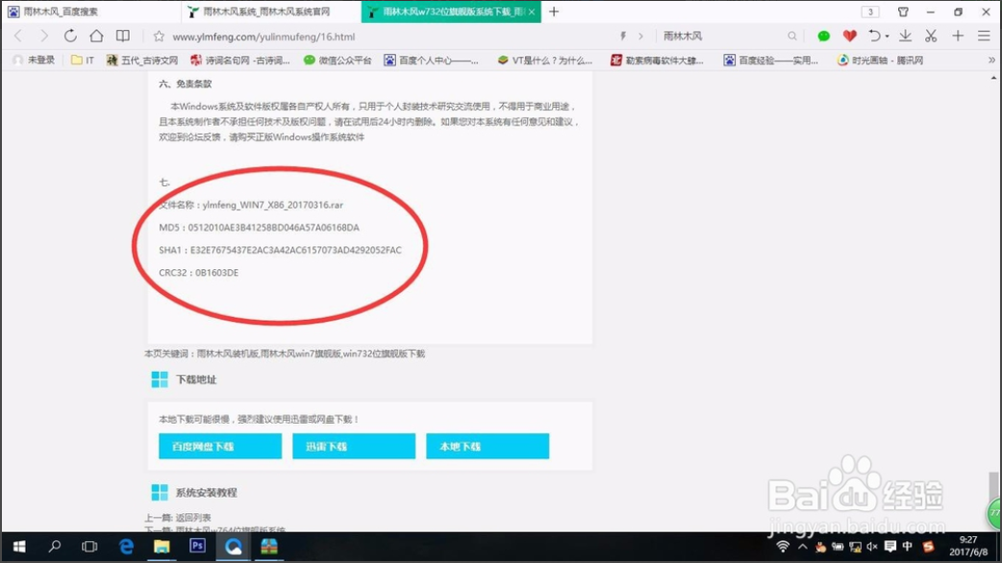Toggle the 中 input method indicator
This screenshot has width=1002, height=563.
(908, 547)
